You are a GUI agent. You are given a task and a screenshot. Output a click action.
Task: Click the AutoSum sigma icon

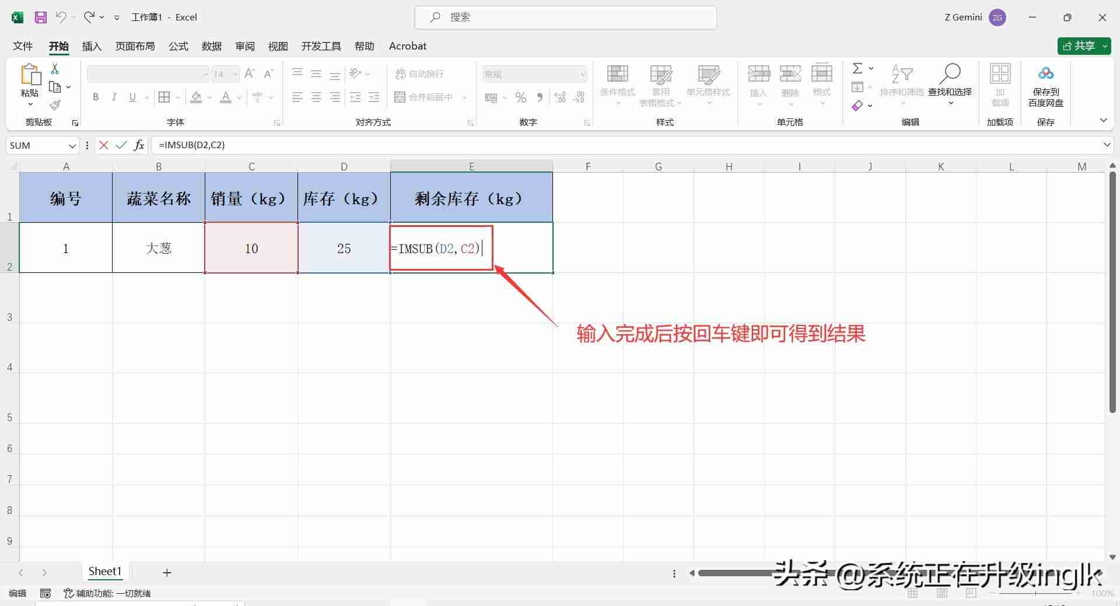pyautogui.click(x=857, y=68)
